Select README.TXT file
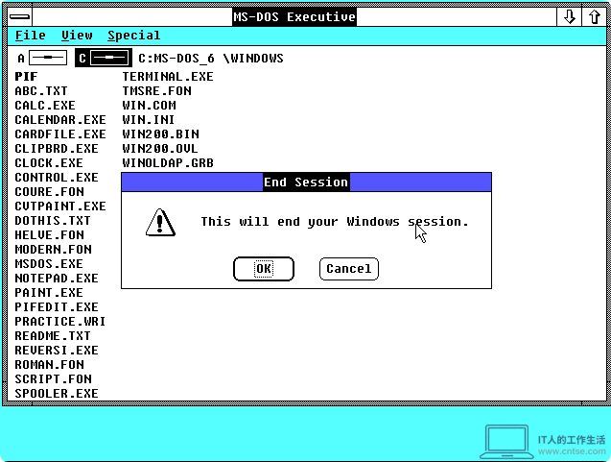This screenshot has width=611, height=462. 53,336
